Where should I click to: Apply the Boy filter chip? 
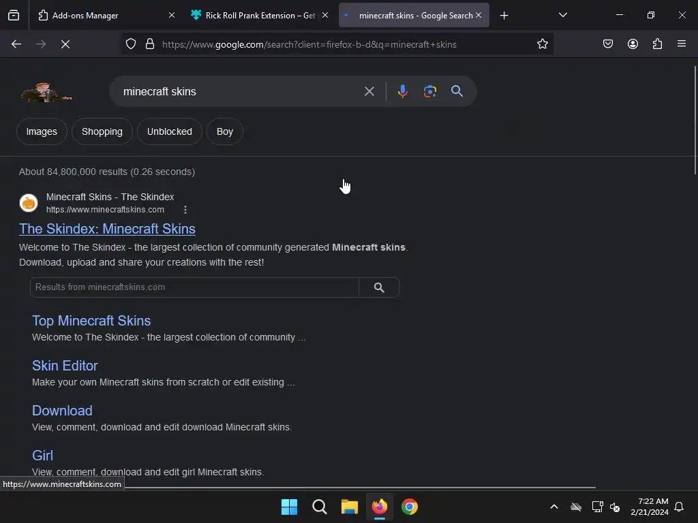pos(225,131)
